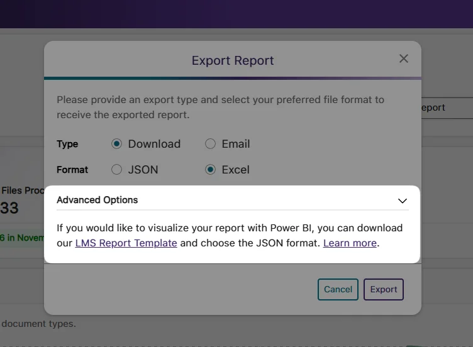Click the Export button
The width and height of the screenshot is (473, 347).
click(383, 289)
